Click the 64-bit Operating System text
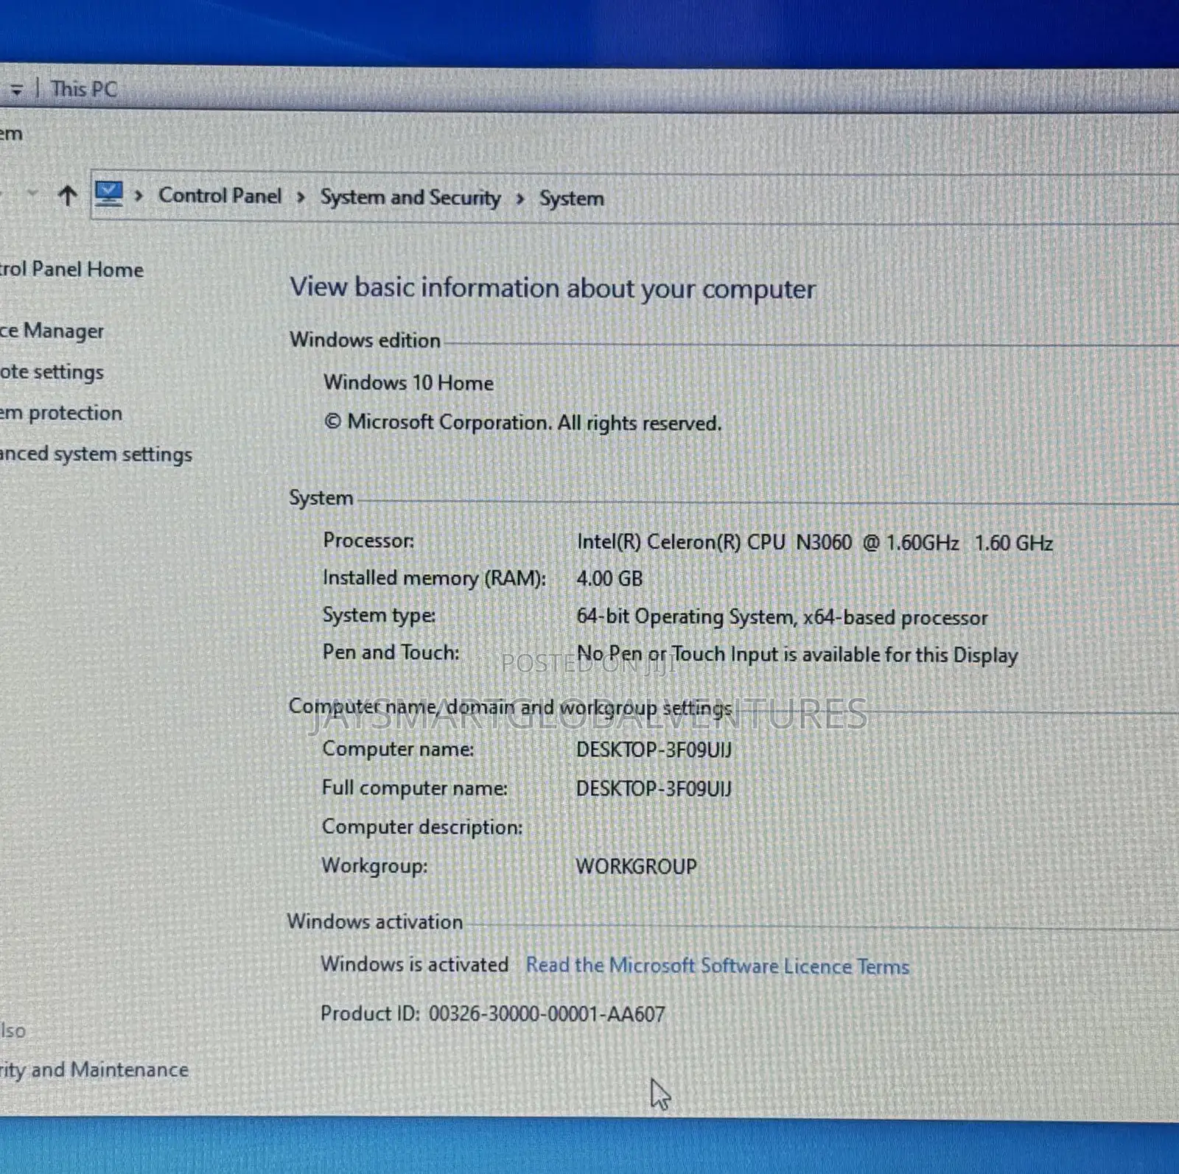This screenshot has width=1179, height=1174. tap(782, 617)
